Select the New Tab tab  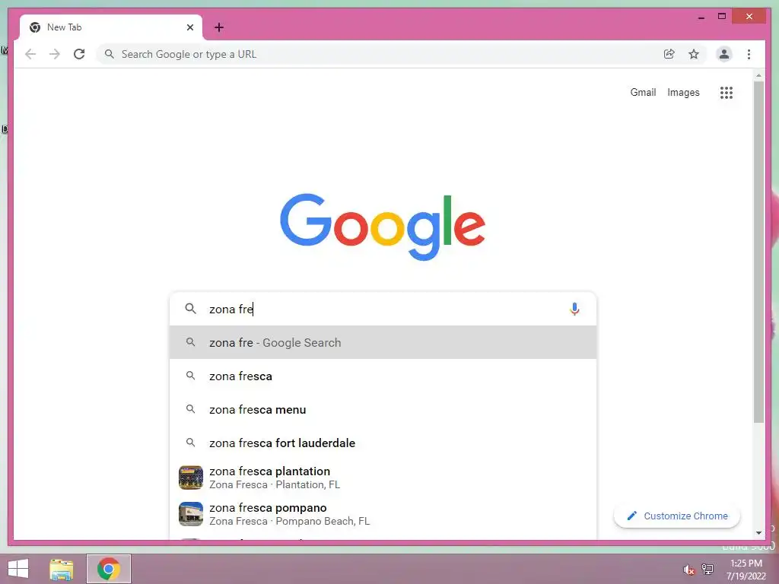111,27
